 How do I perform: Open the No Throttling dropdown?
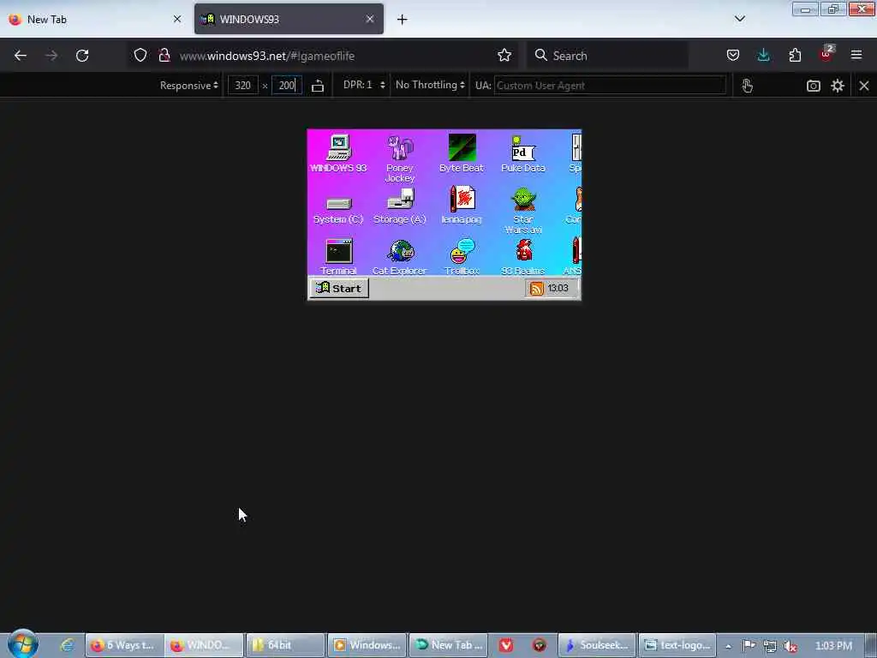pos(430,85)
